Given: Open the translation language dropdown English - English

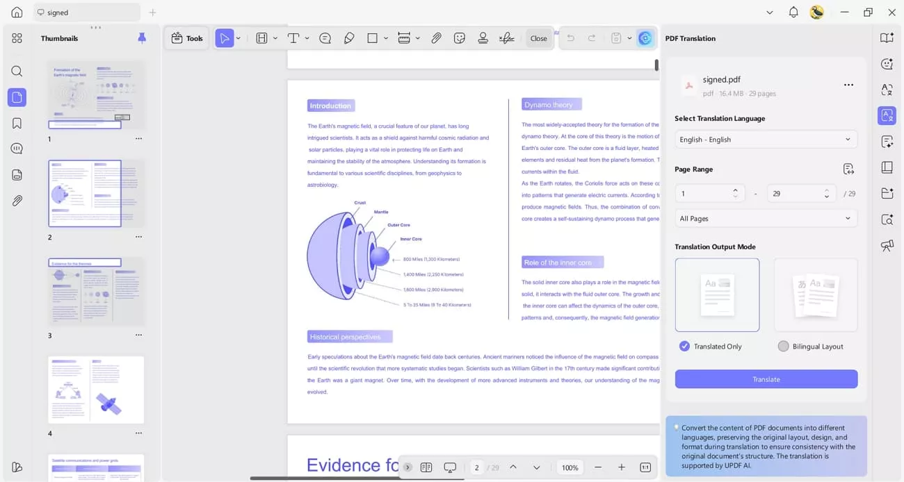Looking at the screenshot, I should click(765, 139).
